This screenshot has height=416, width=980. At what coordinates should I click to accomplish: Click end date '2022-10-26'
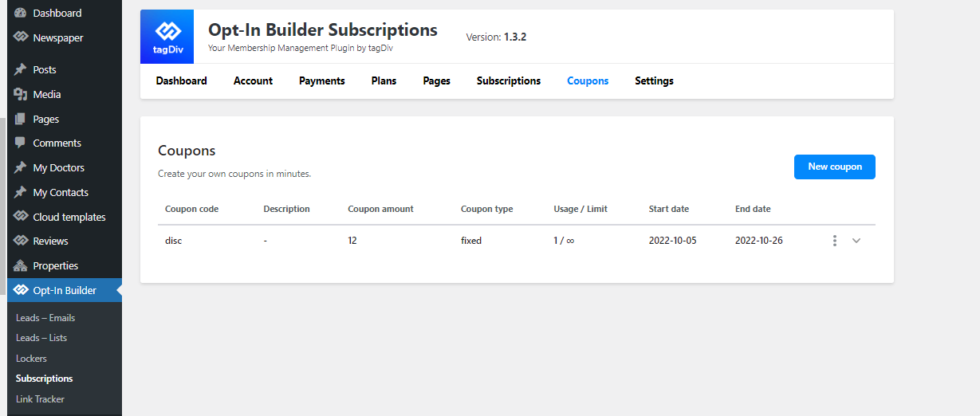click(759, 241)
